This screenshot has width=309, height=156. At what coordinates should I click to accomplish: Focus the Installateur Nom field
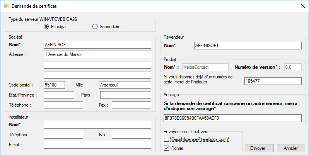[97, 125]
